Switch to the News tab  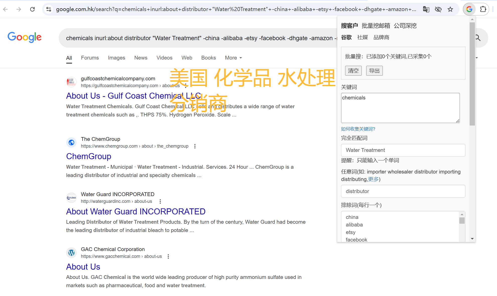click(x=141, y=58)
